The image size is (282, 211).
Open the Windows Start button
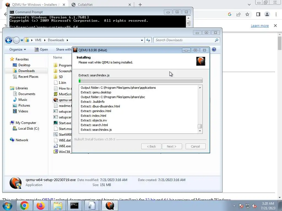pyautogui.click(x=7, y=206)
